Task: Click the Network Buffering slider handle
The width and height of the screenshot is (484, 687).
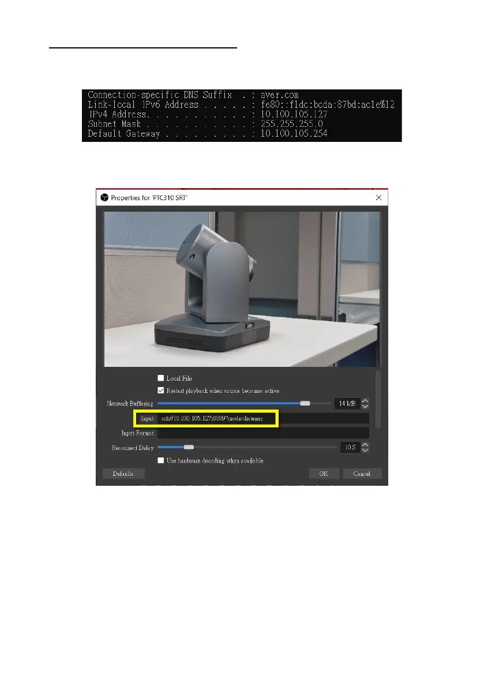Action: (305, 404)
